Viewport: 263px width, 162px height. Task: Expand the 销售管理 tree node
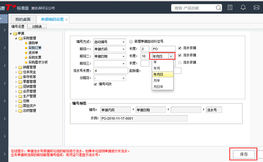16,67
